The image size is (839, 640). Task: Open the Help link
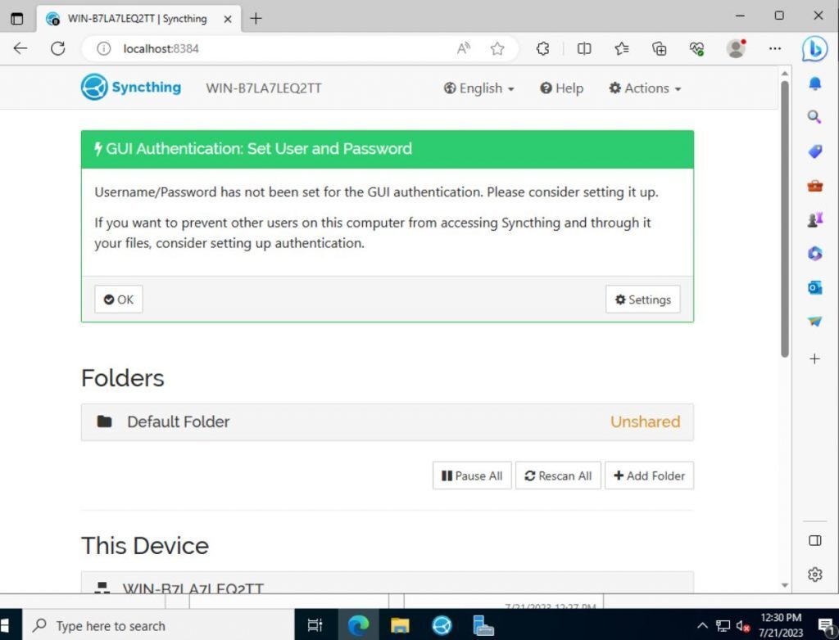click(x=561, y=88)
